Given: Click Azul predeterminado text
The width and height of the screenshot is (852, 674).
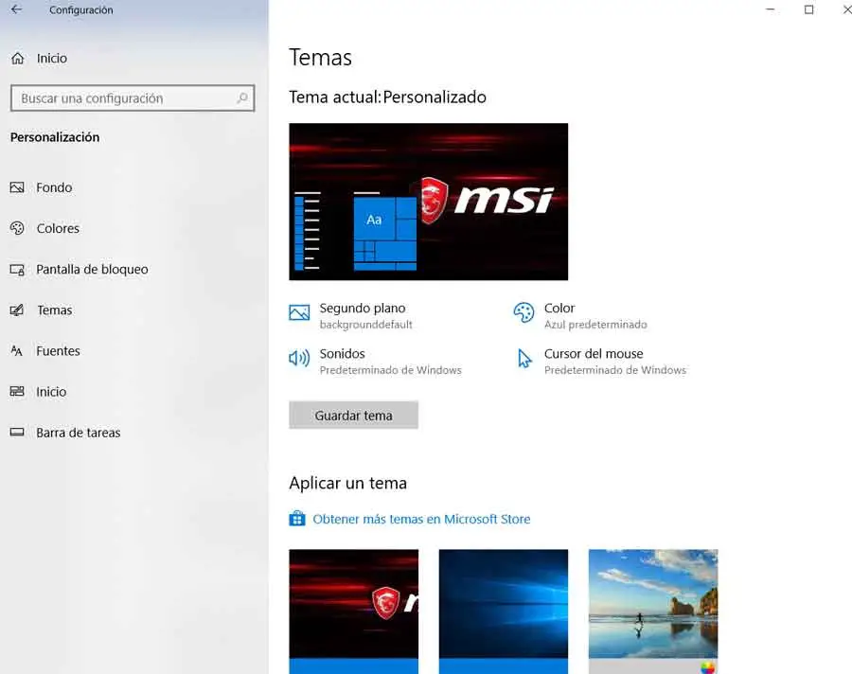Looking at the screenshot, I should 595,325.
